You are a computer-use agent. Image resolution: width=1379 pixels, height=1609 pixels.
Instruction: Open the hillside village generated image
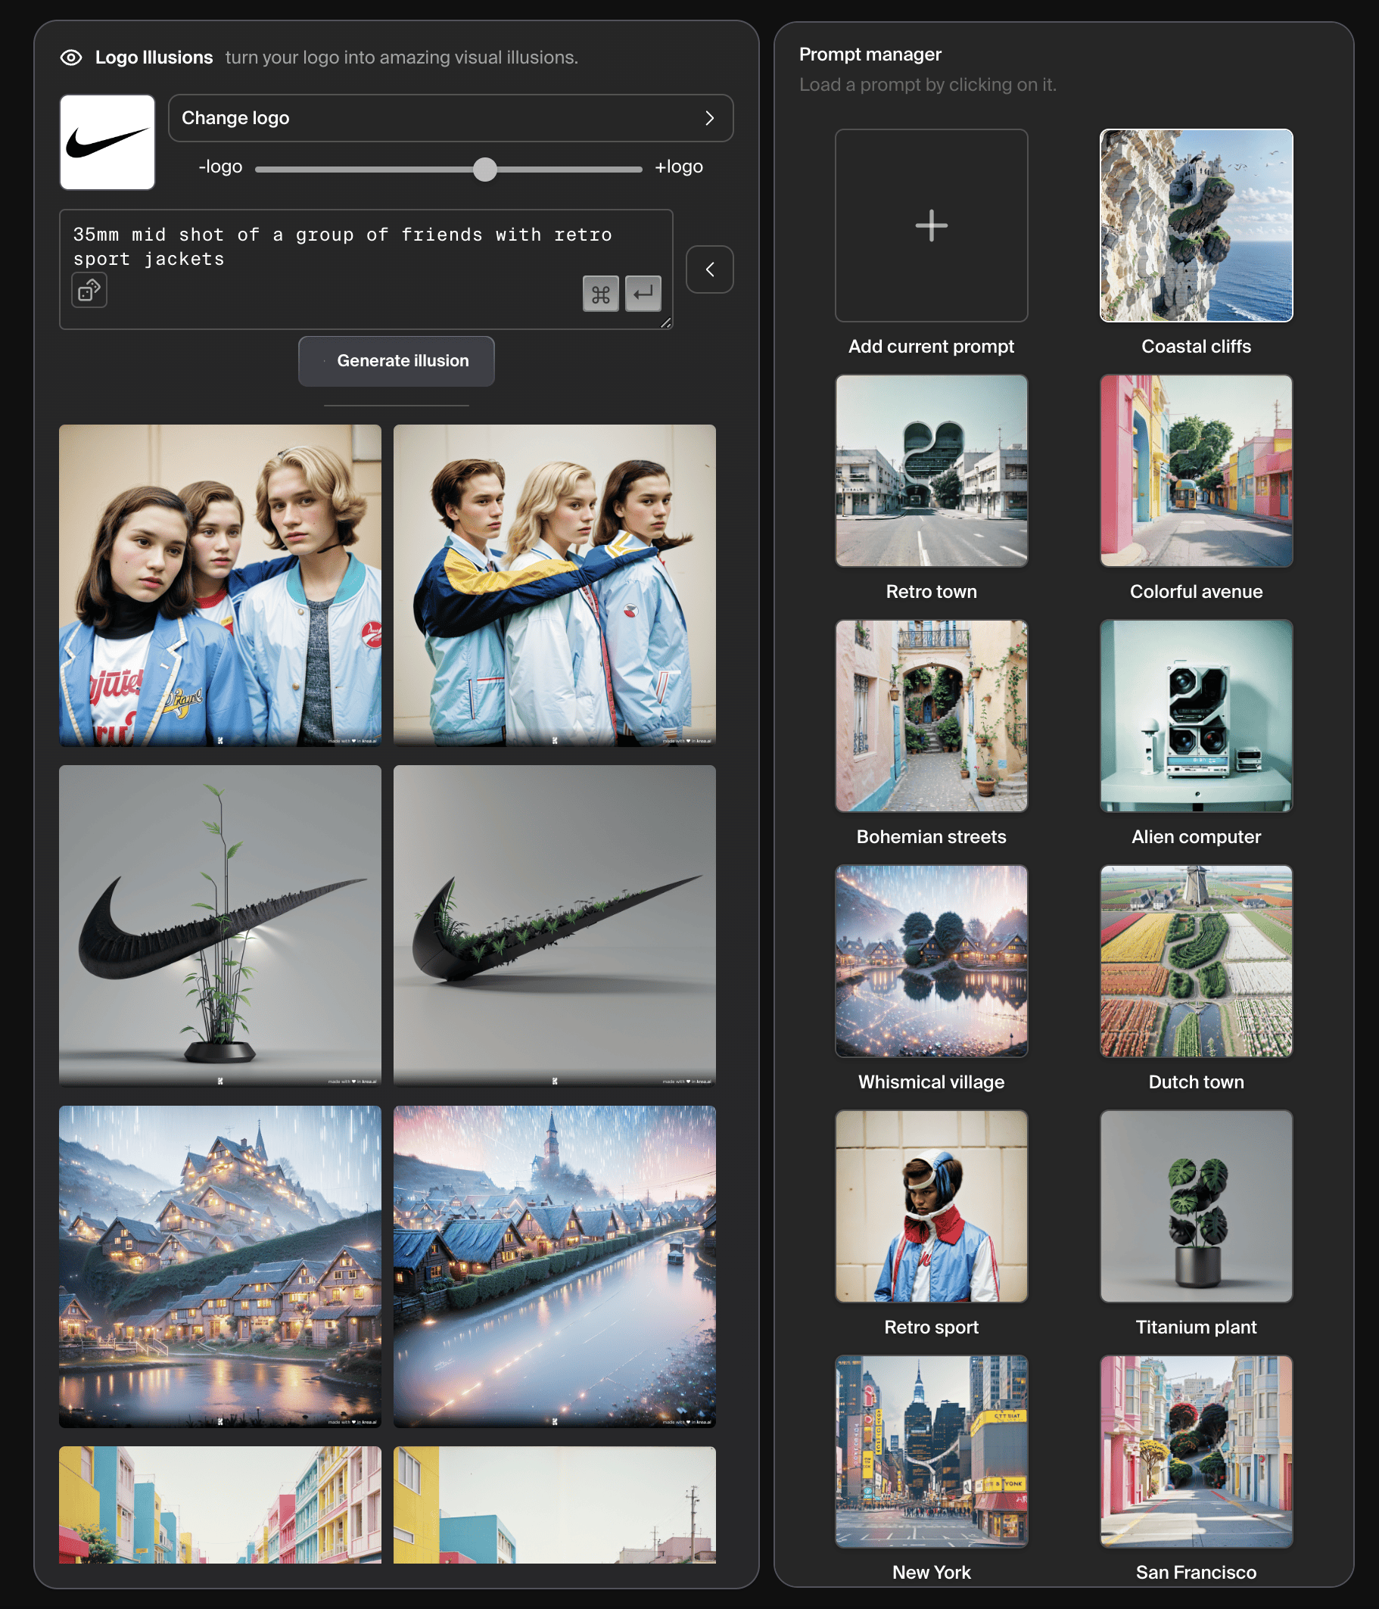[220, 1267]
